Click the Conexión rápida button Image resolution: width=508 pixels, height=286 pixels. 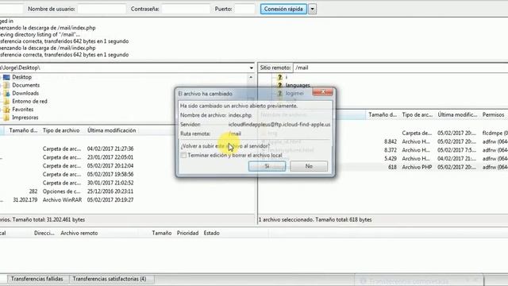[x=283, y=9]
